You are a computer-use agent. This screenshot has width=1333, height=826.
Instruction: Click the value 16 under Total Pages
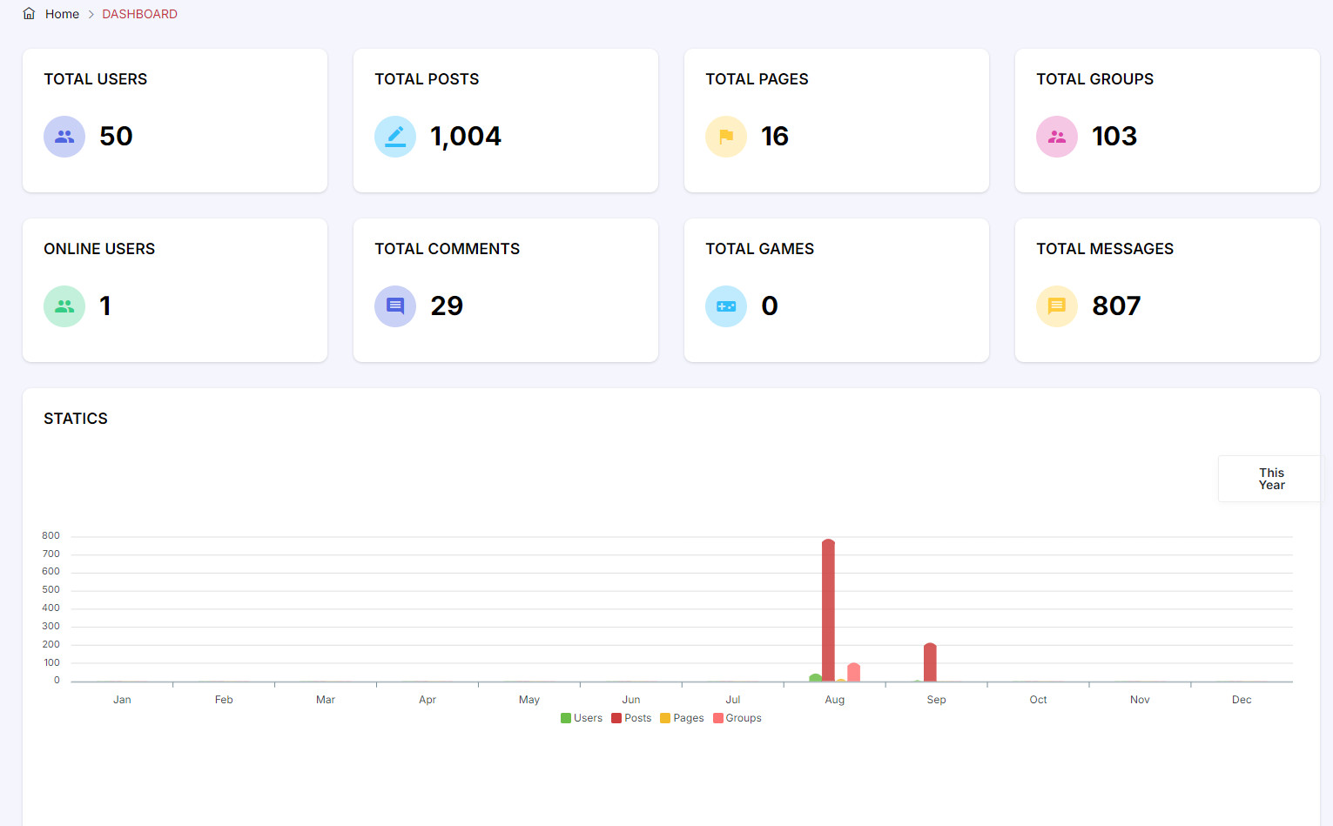775,137
